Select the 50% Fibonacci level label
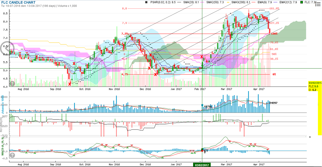The height and width of the screenshot is (167, 322). click(x=274, y=54)
